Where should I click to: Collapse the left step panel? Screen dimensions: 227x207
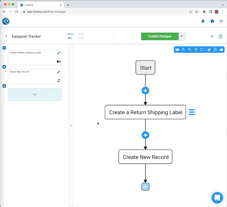pos(71,126)
